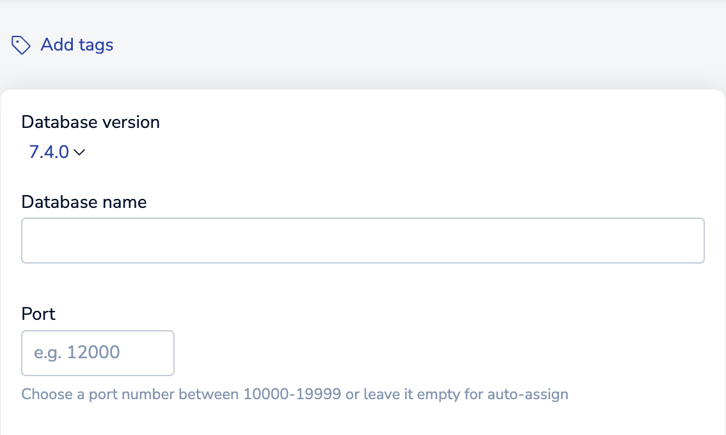The image size is (726, 435).
Task: Click the Database name label
Action: [x=84, y=202]
